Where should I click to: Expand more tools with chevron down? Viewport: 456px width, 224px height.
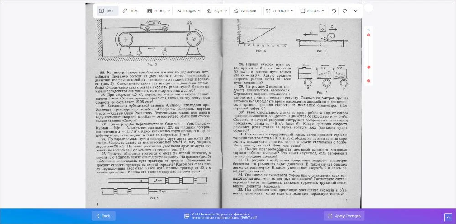(356, 10)
